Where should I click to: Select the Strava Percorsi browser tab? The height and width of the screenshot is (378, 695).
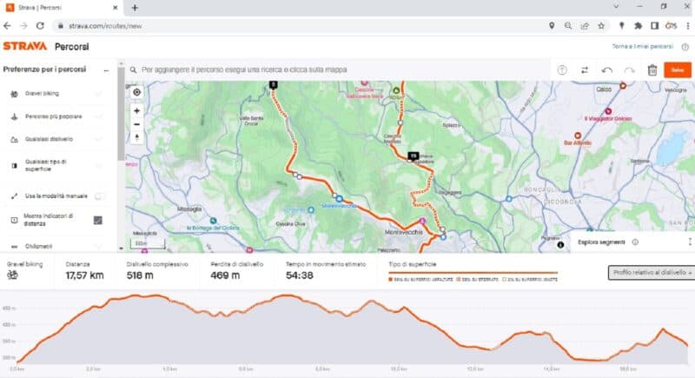pyautogui.click(x=62, y=8)
